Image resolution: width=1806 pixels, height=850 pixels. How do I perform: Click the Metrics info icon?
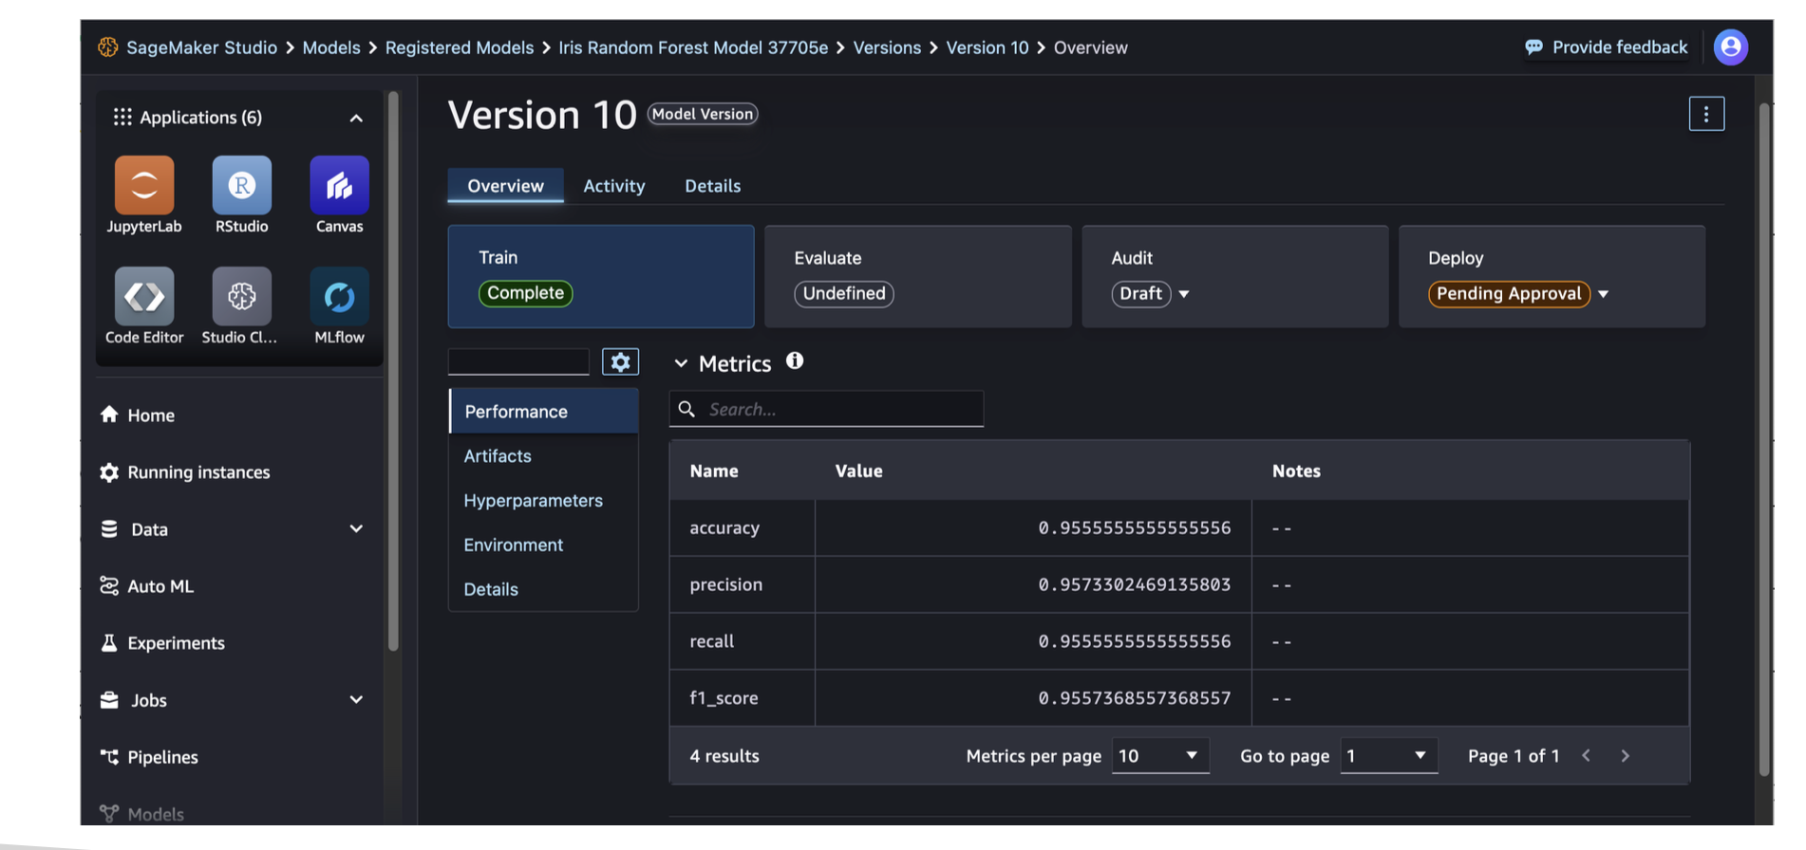coord(795,361)
